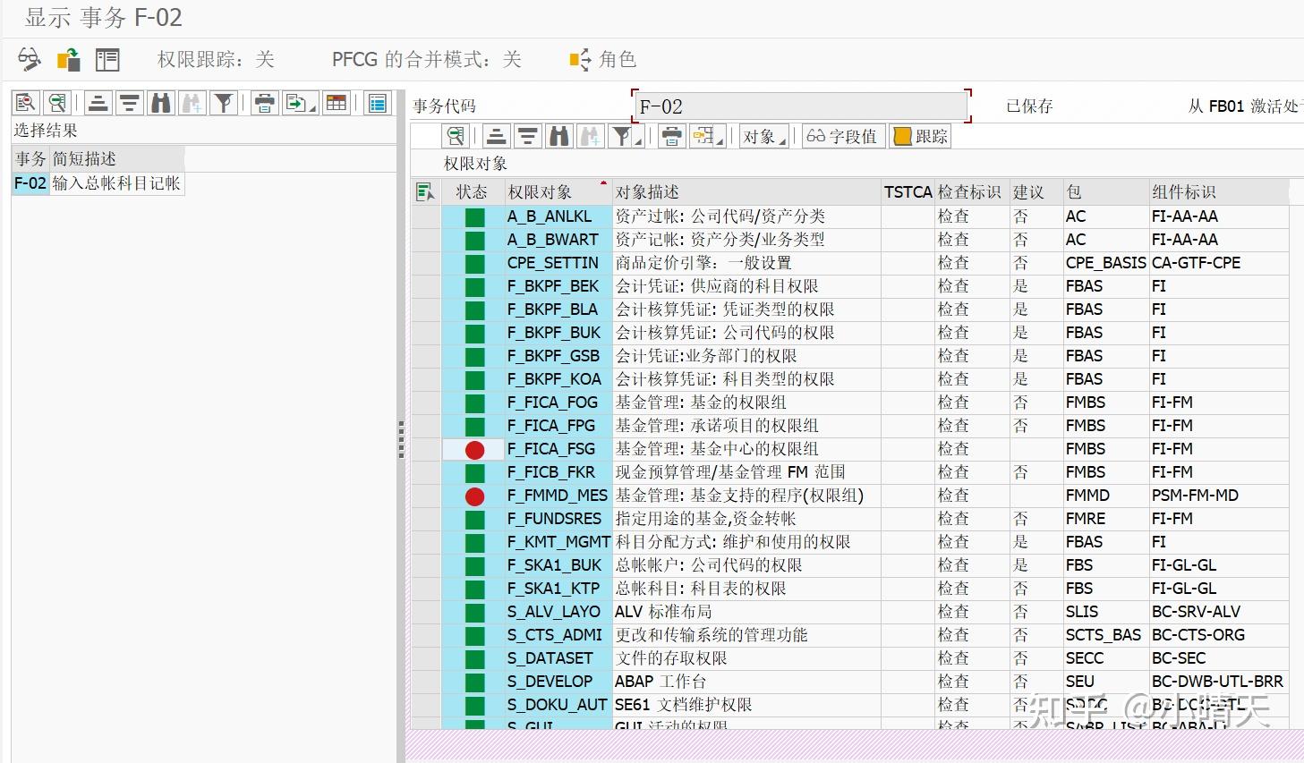
Task: Sort the authorization objects ascending
Action: 496,136
